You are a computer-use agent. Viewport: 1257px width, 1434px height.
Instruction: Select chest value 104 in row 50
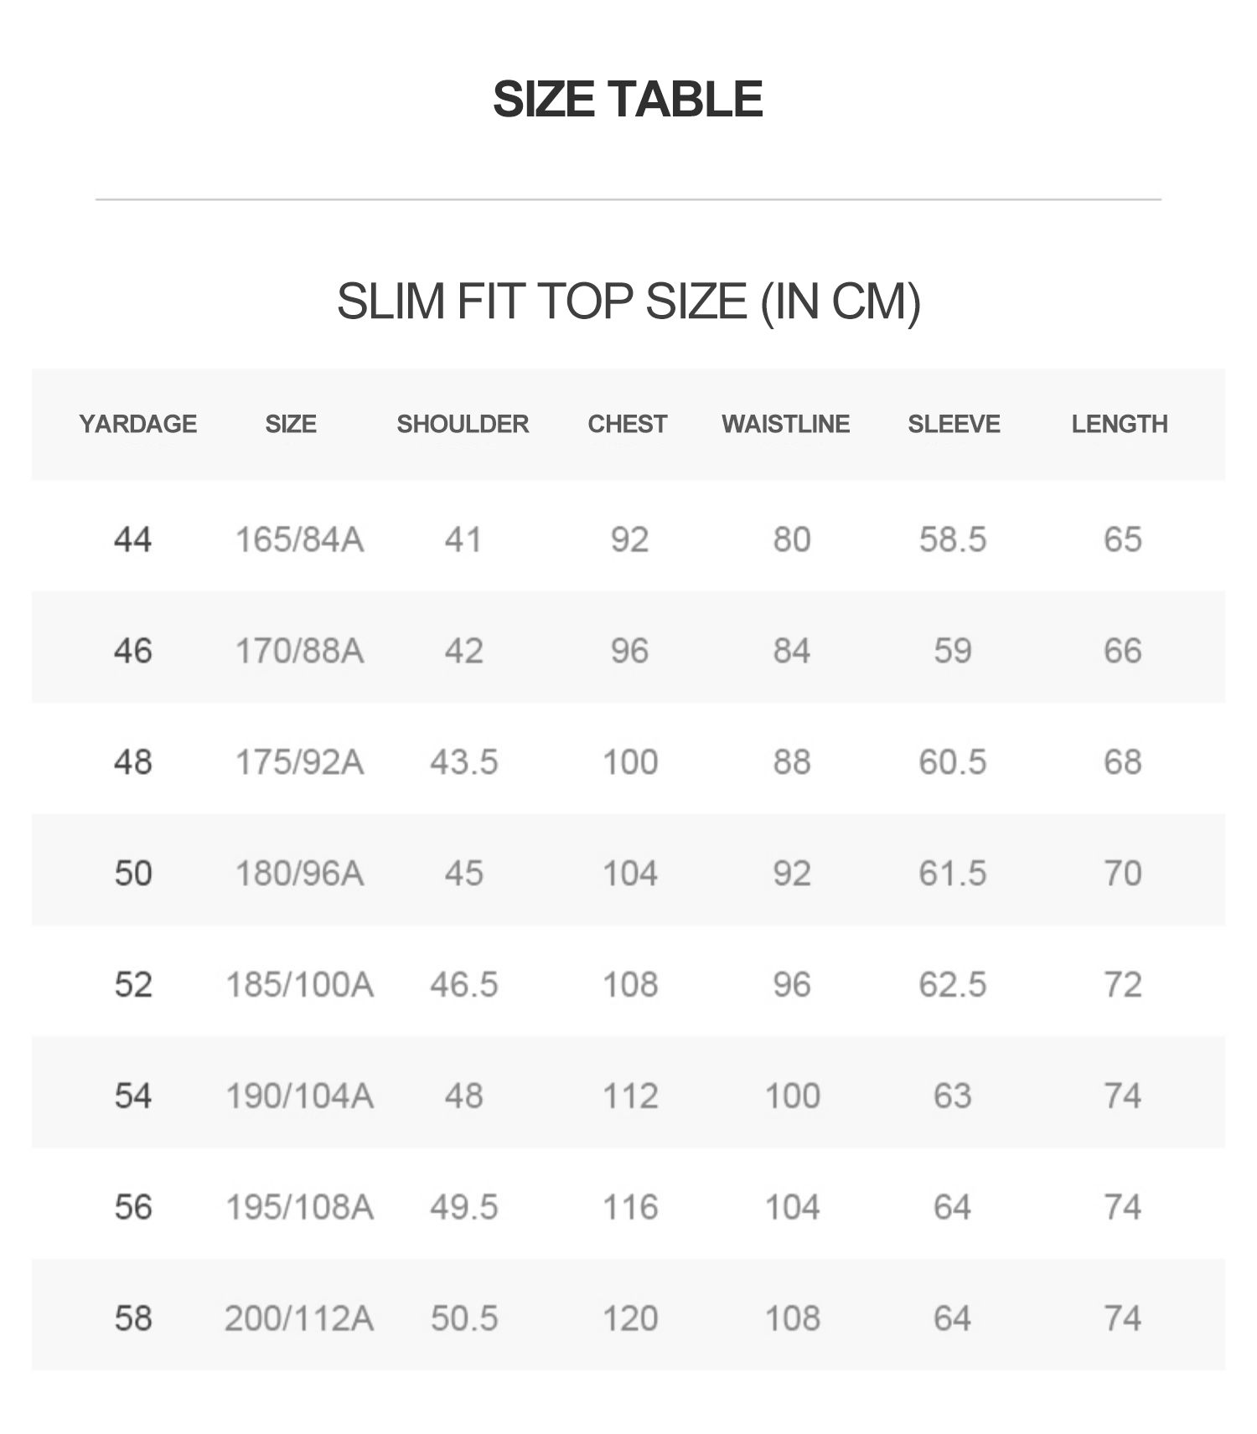[630, 874]
